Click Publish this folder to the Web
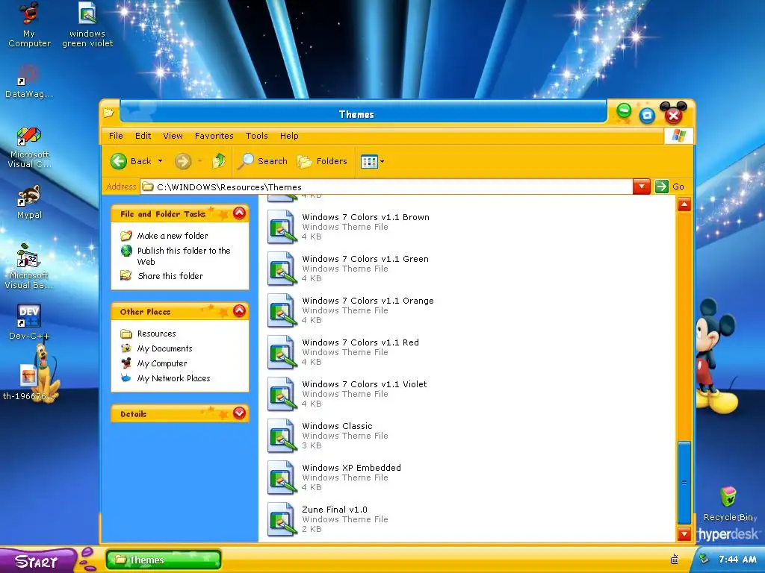 pos(184,256)
